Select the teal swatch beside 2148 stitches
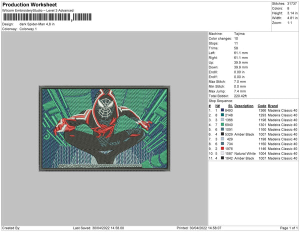 [x=222, y=115]
